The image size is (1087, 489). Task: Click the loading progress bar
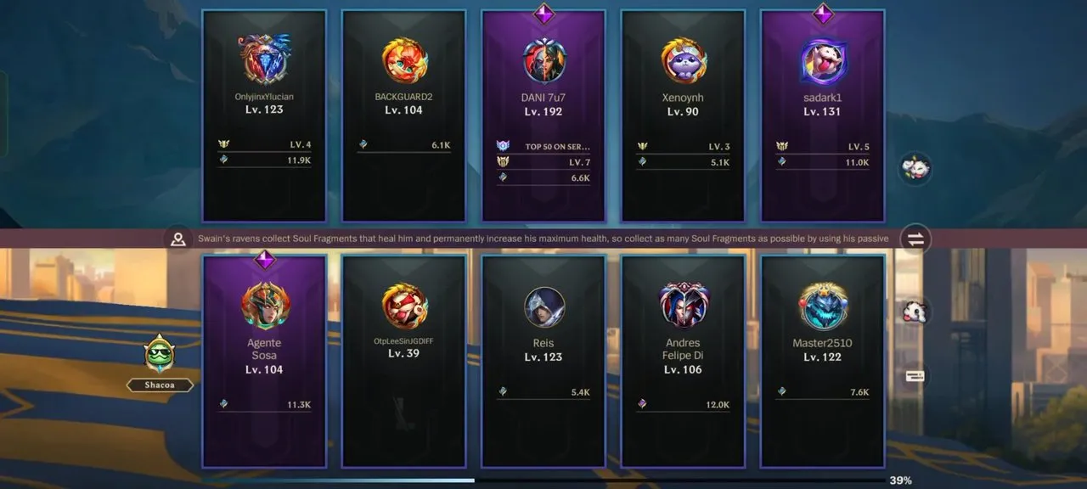pyautogui.click(x=543, y=481)
